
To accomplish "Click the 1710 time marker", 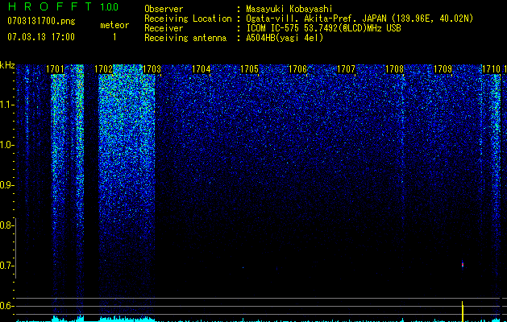I will pyautogui.click(x=491, y=69).
